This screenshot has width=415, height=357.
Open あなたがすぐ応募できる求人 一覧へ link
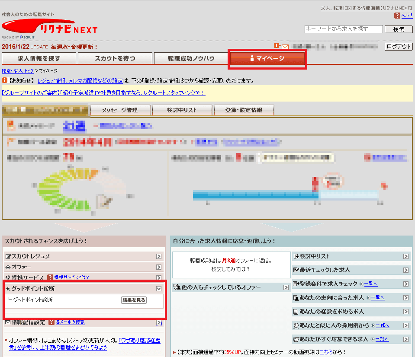(x=382, y=339)
